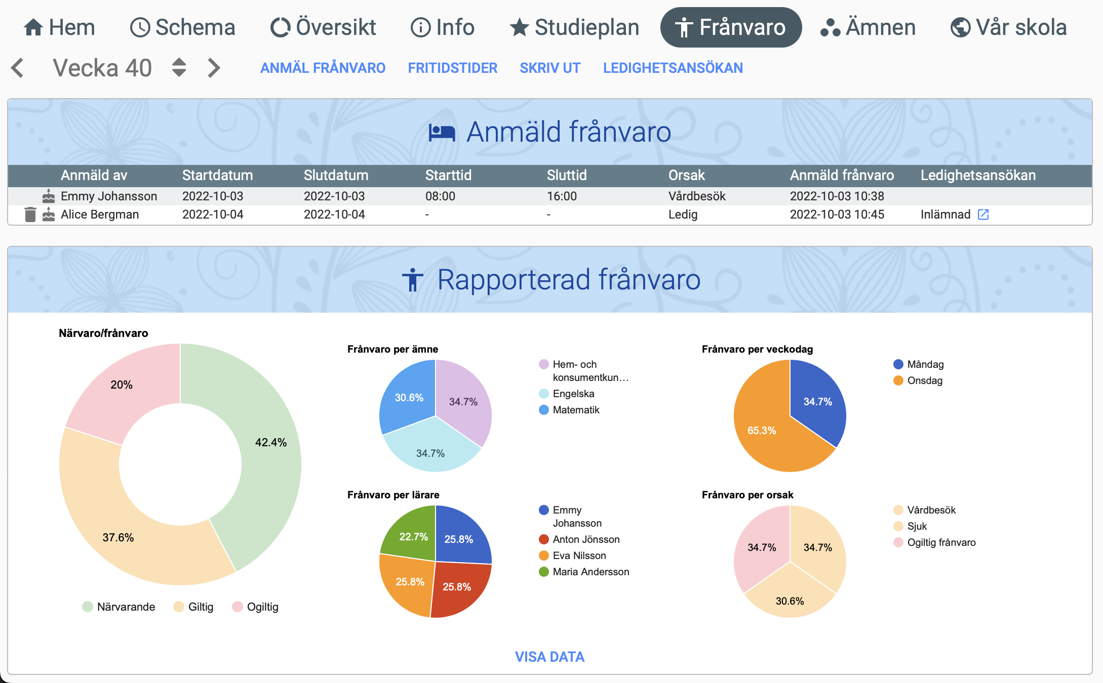Click ANMÄL FRÅNVARO link
This screenshot has width=1103, height=683.
coord(323,68)
